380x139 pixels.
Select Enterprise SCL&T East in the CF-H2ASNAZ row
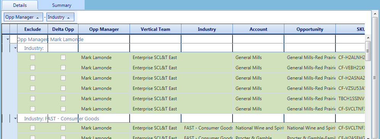[x=156, y=78]
